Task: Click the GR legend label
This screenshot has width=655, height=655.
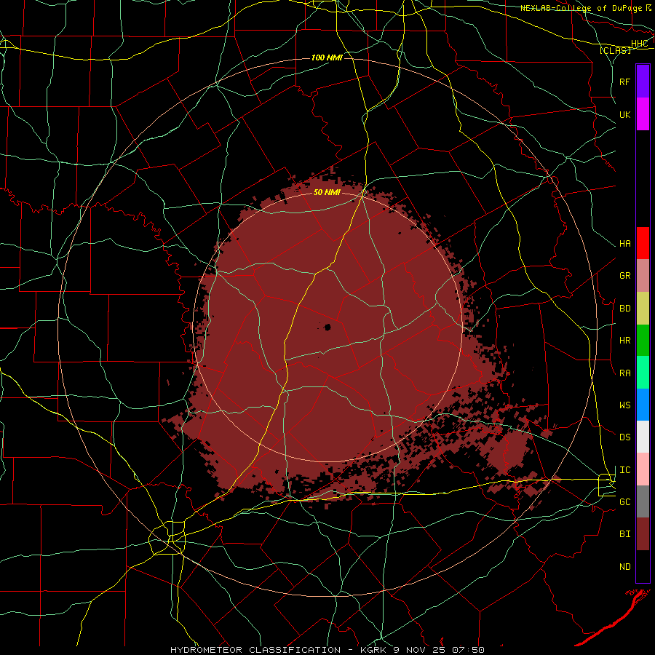Action: [x=624, y=276]
